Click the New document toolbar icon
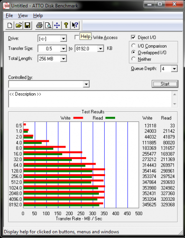 10,25
